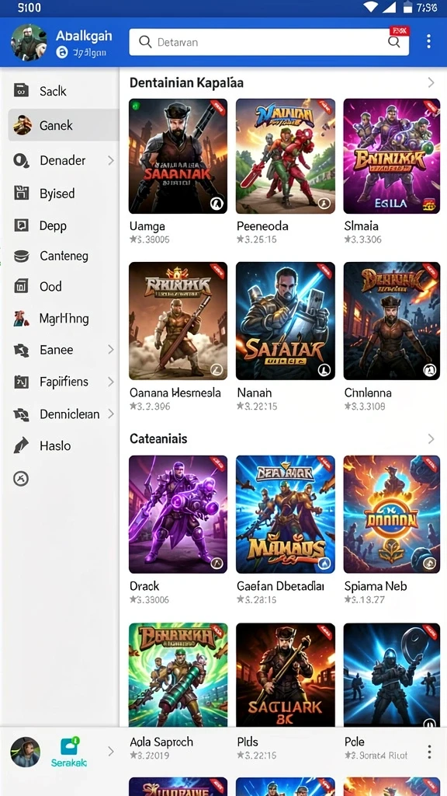Open the Fapiifiens sidebar icon
This screenshot has height=796, width=447.
point(21,382)
